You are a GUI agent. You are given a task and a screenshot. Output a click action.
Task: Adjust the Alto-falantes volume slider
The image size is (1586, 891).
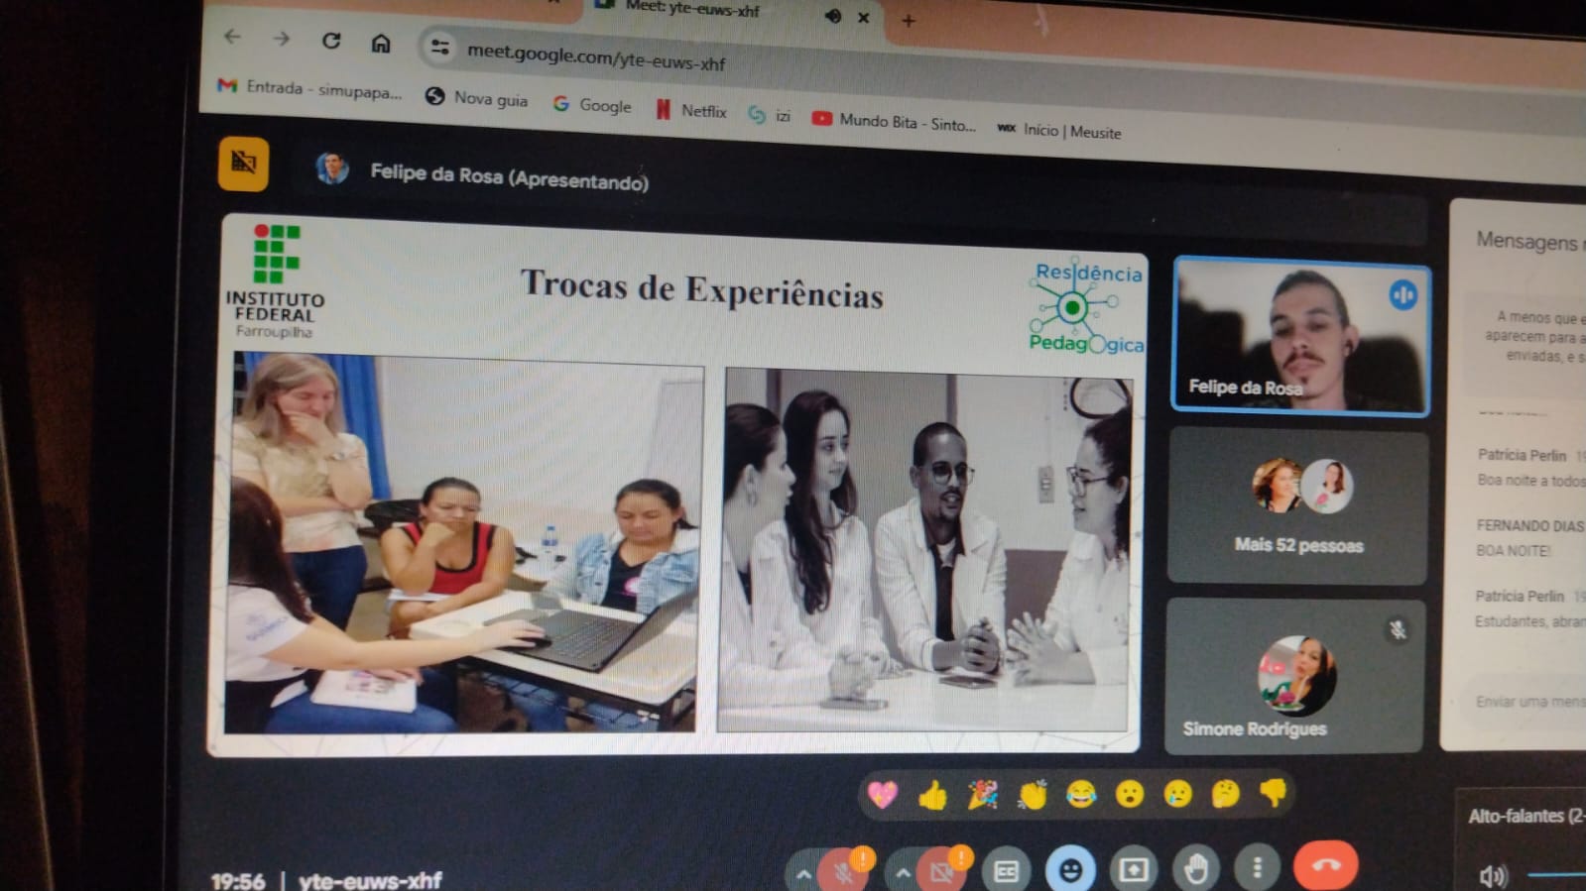(1557, 875)
